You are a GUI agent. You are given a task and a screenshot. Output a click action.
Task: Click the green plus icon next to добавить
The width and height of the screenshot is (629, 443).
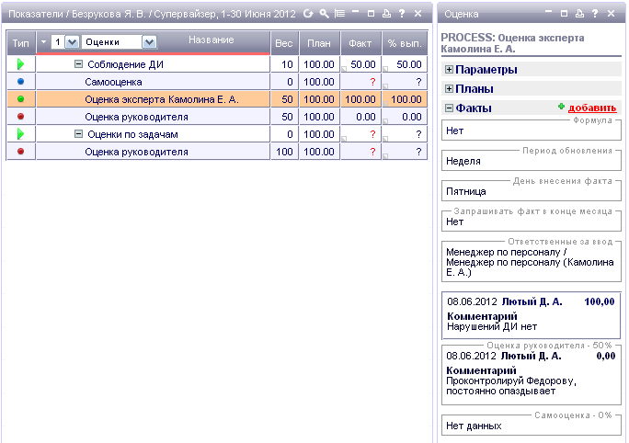coord(561,107)
